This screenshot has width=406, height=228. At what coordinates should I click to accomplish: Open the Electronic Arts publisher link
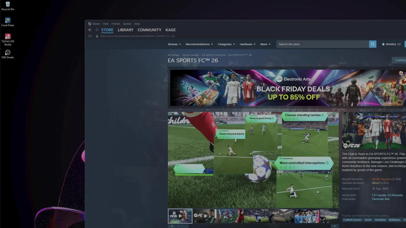click(381, 199)
